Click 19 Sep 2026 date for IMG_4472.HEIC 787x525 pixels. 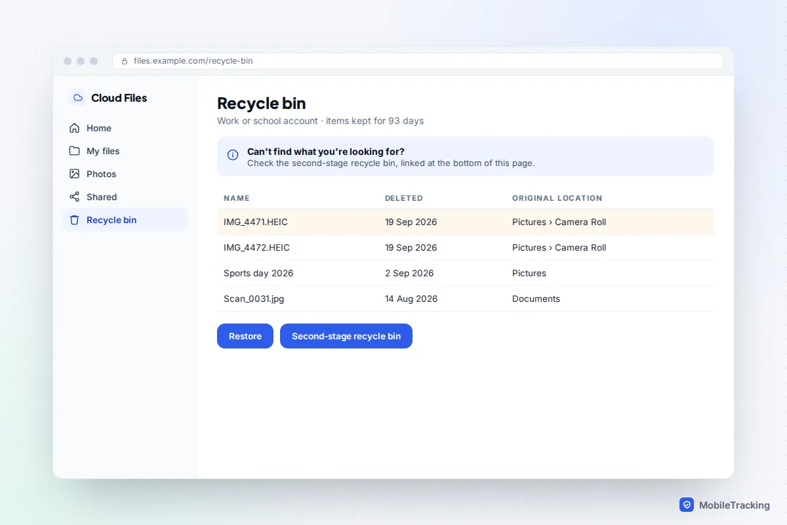[411, 247]
